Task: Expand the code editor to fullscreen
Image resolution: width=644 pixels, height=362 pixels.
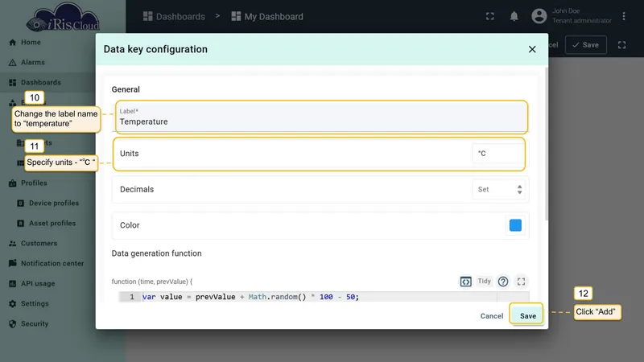Action: (x=521, y=282)
